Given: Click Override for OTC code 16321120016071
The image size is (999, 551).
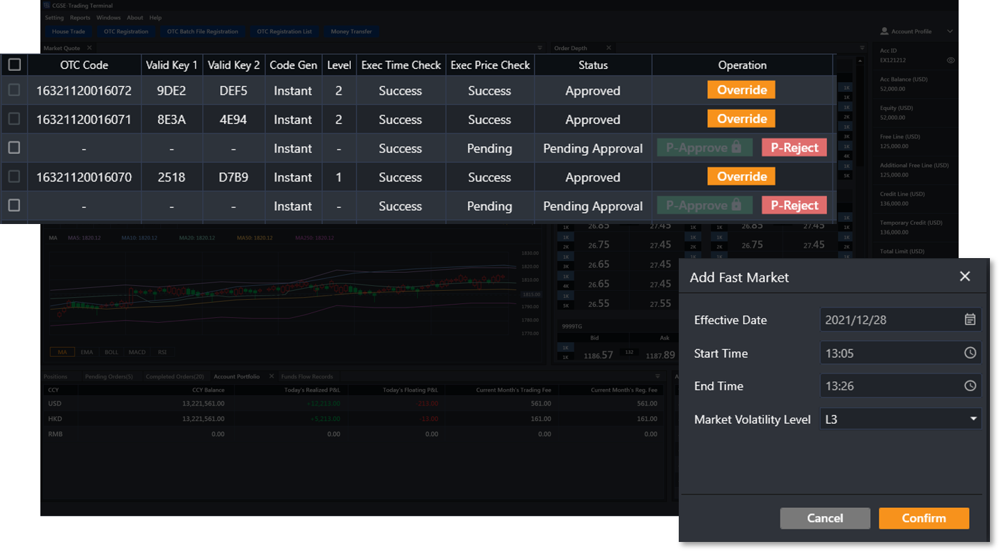Looking at the screenshot, I should [x=741, y=119].
